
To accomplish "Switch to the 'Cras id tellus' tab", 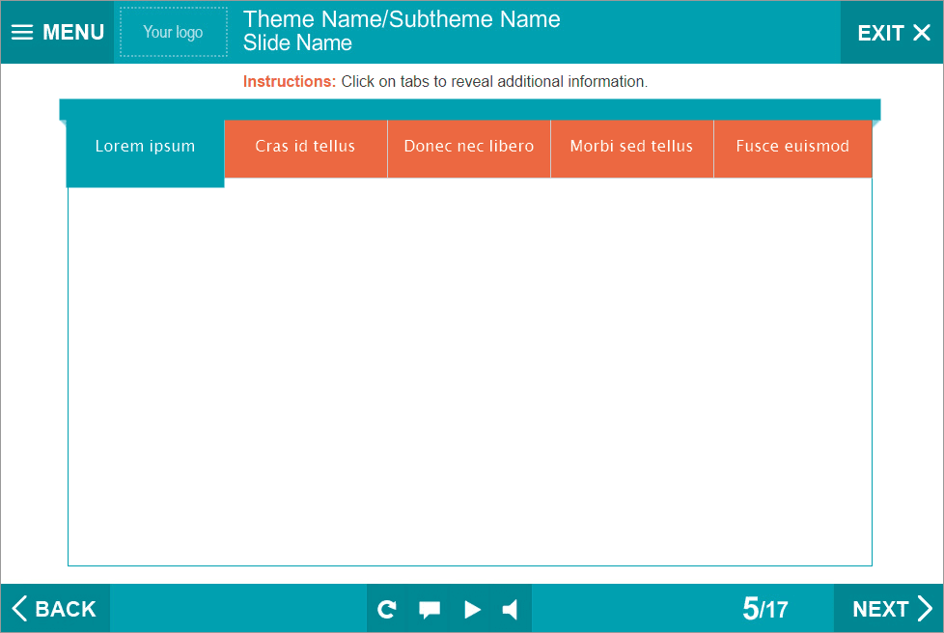I will pos(305,148).
